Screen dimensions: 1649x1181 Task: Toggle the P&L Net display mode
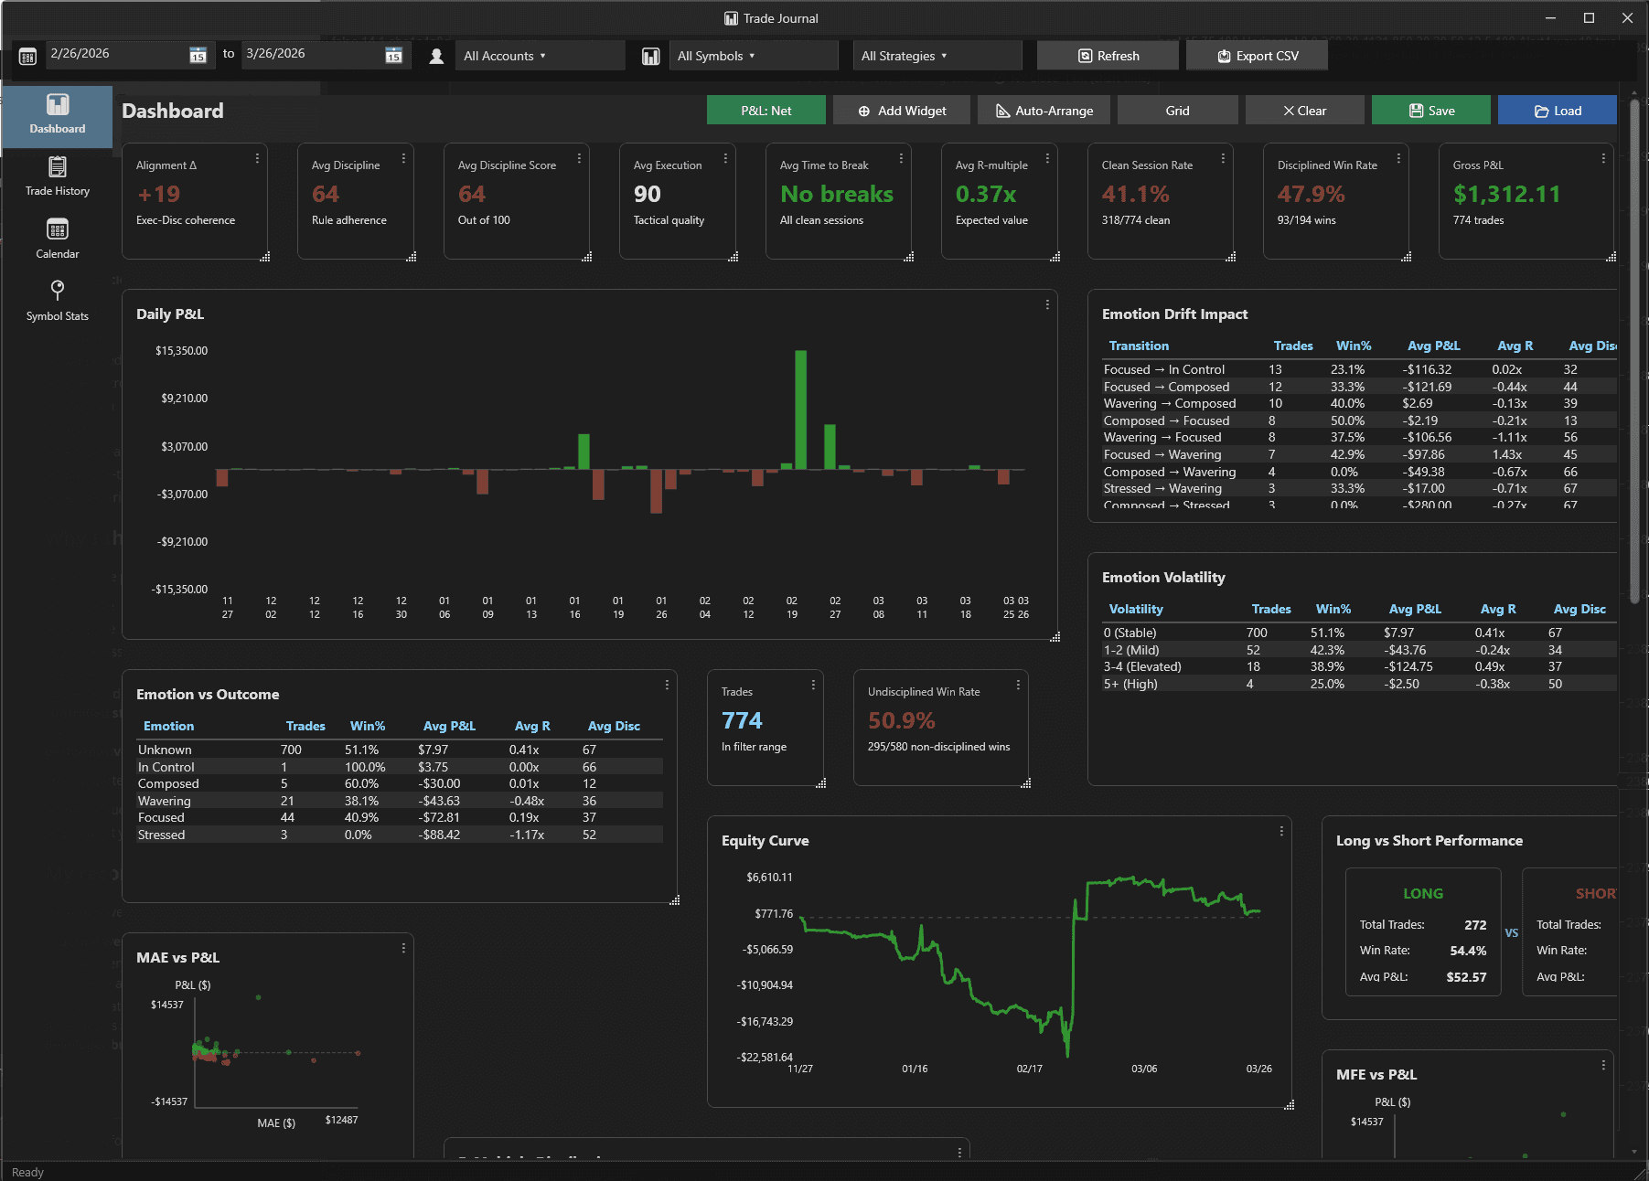coord(766,110)
